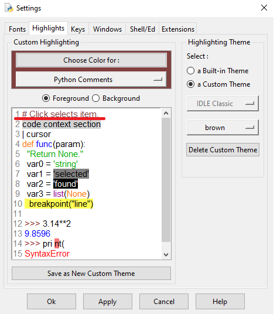Click the Choose Color for button

91,60
